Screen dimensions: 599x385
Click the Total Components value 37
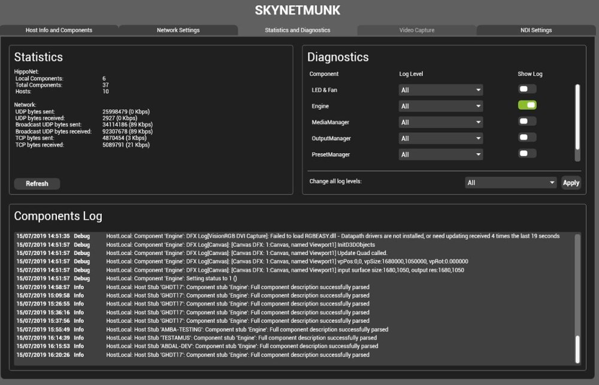click(105, 85)
